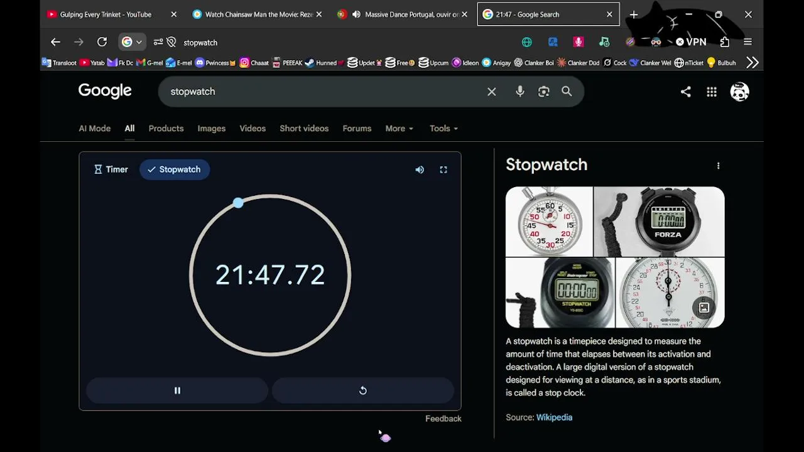804x452 pixels.
Task: Start a voice search with microphone
Action: (520, 92)
